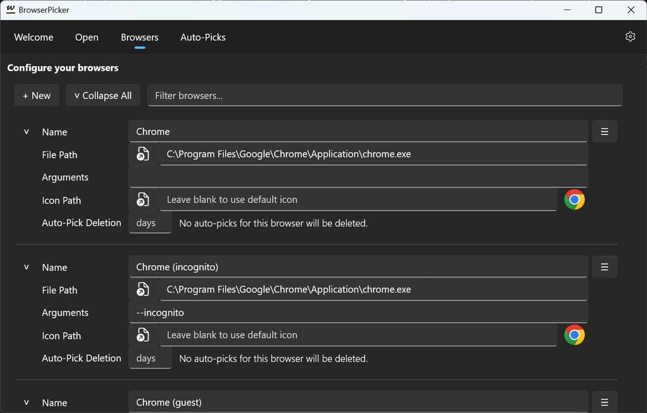Viewport: 647px width, 413px height.
Task: Click Chrome logo icon in first entry
Action: [x=574, y=200]
